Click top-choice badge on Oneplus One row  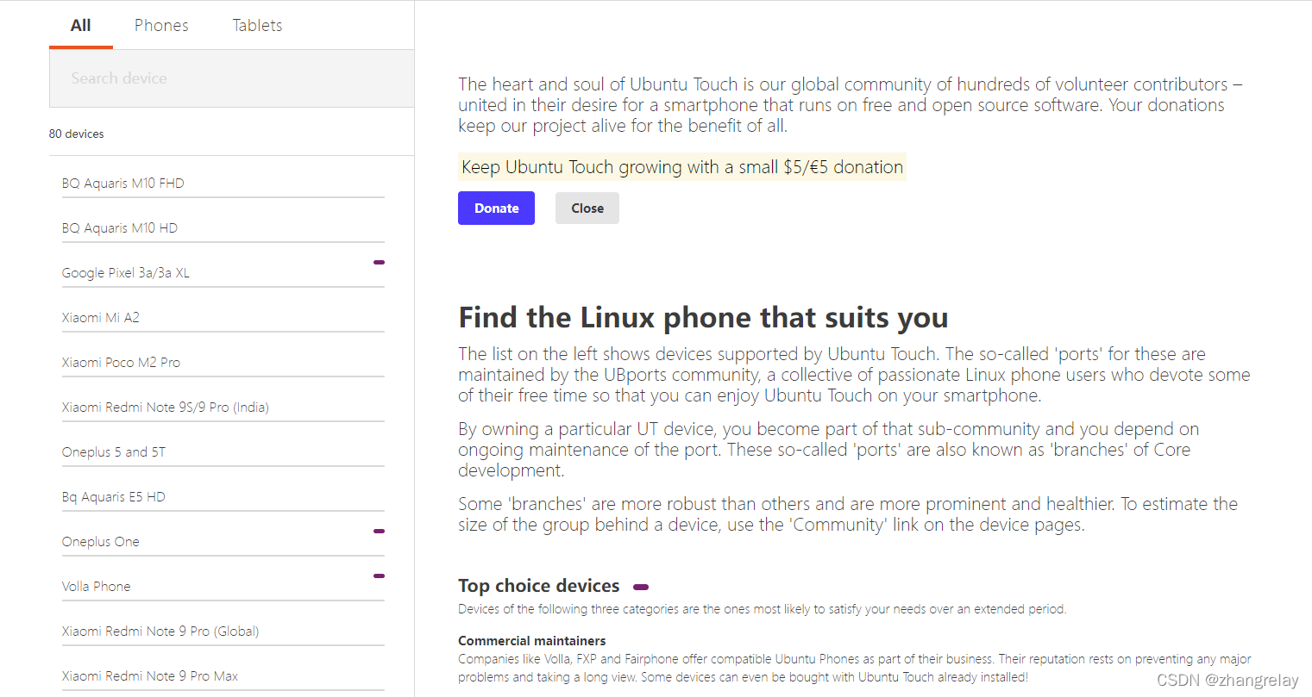pyautogui.click(x=379, y=531)
